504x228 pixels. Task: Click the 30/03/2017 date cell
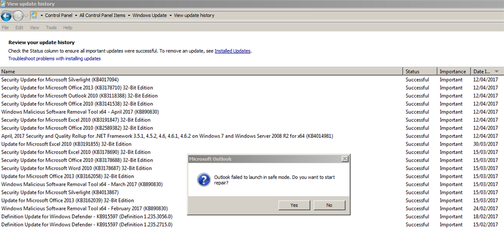[x=485, y=144]
